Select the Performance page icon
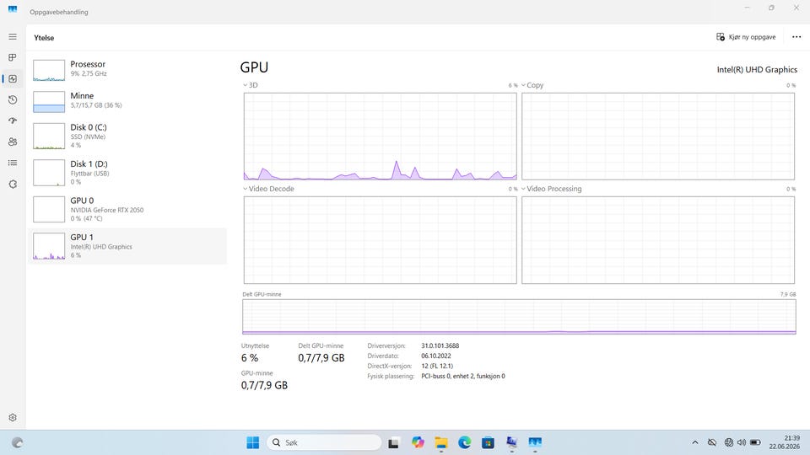 [x=13, y=78]
